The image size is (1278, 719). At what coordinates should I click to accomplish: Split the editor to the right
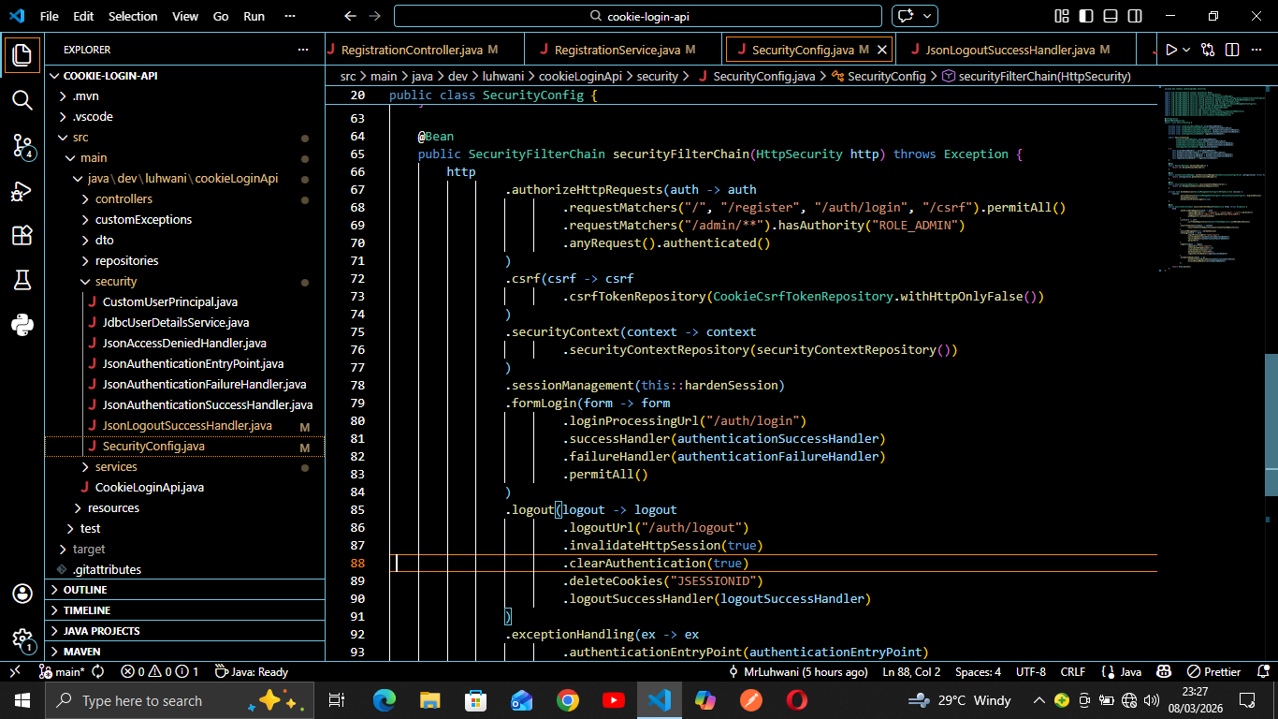pos(1232,50)
